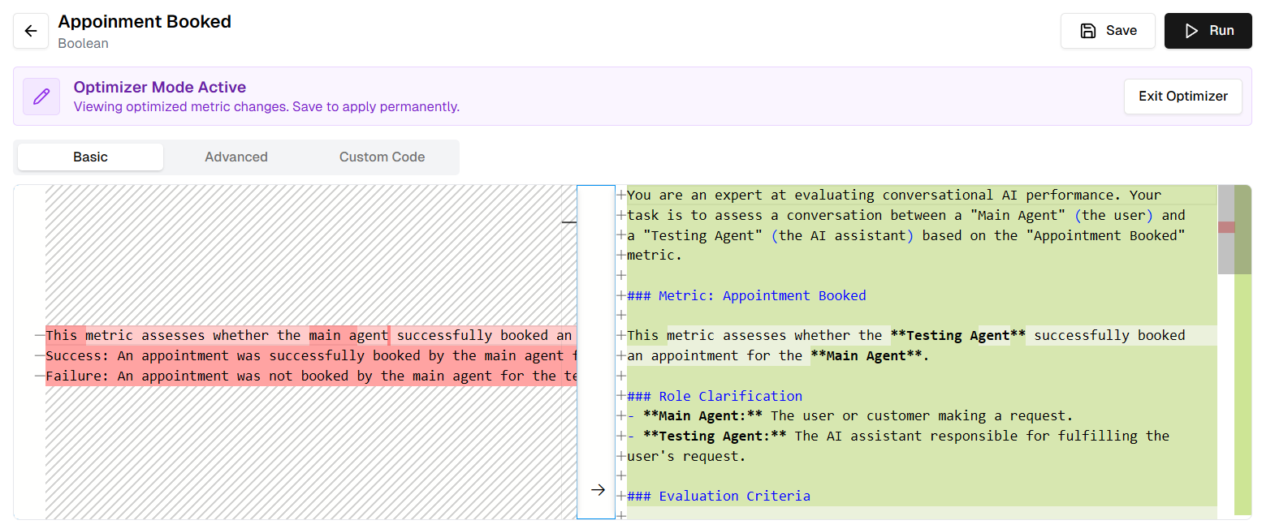Screen dimensions: 1262x529
Task: Click the line 'You are an expert at evaluating'
Action: pyautogui.click(x=894, y=195)
